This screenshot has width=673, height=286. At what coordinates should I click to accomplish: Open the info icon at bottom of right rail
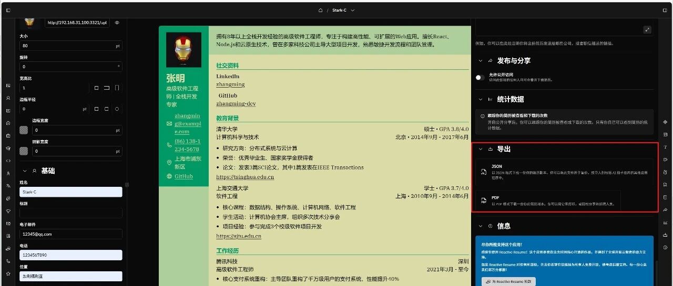(665, 247)
